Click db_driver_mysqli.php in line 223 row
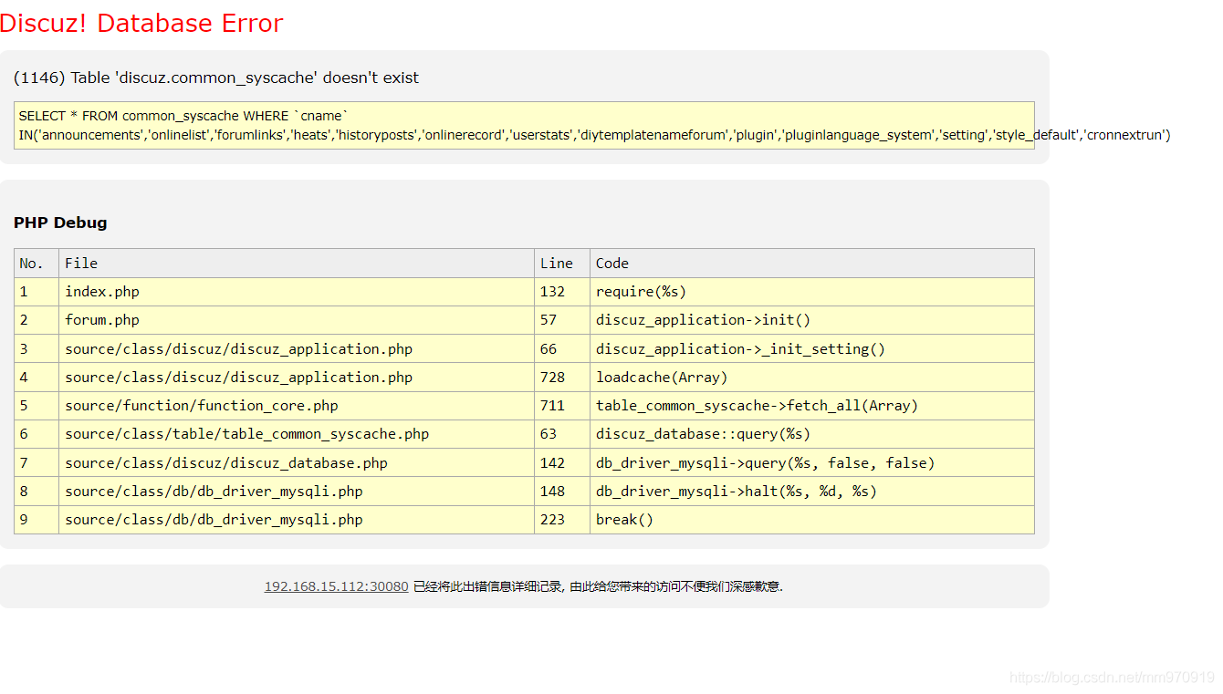The height and width of the screenshot is (694, 1223). [x=297, y=520]
